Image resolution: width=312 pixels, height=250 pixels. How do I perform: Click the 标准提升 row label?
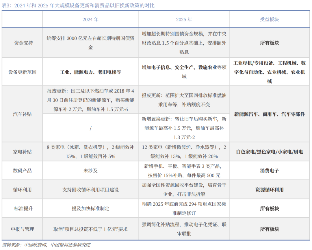coord(23,208)
